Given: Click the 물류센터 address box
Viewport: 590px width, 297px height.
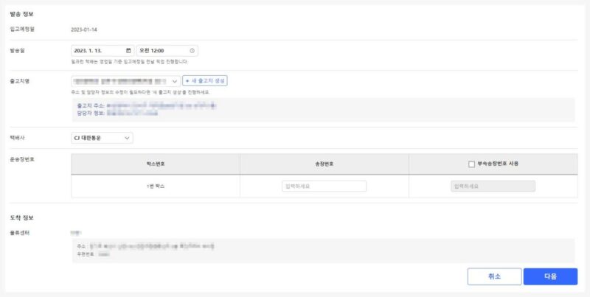Looking at the screenshot, I should pos(322,249).
